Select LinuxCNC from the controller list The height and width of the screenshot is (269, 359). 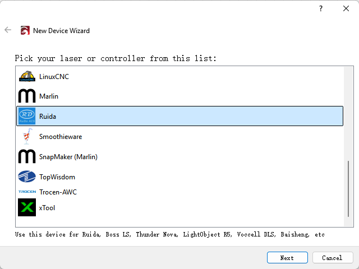[54, 76]
